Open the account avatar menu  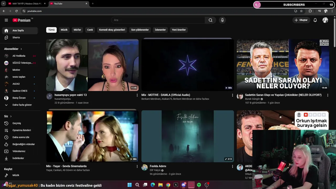pos(325,20)
